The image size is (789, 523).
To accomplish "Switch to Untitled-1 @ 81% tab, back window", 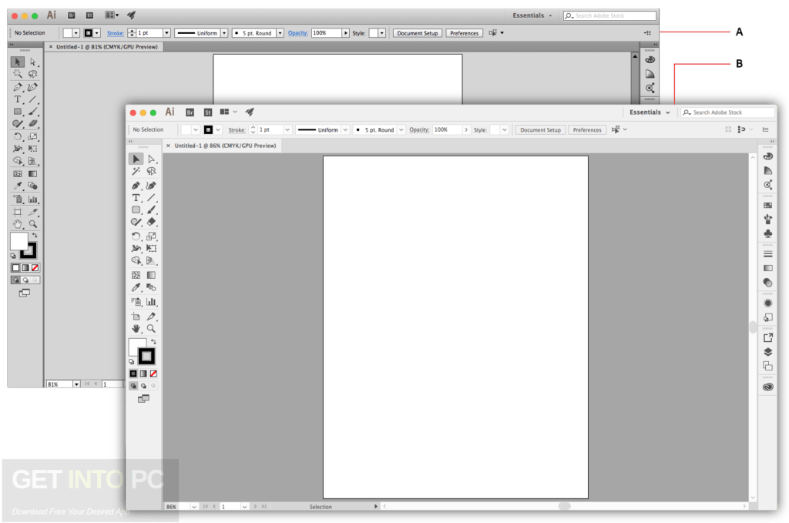I will 106,47.
